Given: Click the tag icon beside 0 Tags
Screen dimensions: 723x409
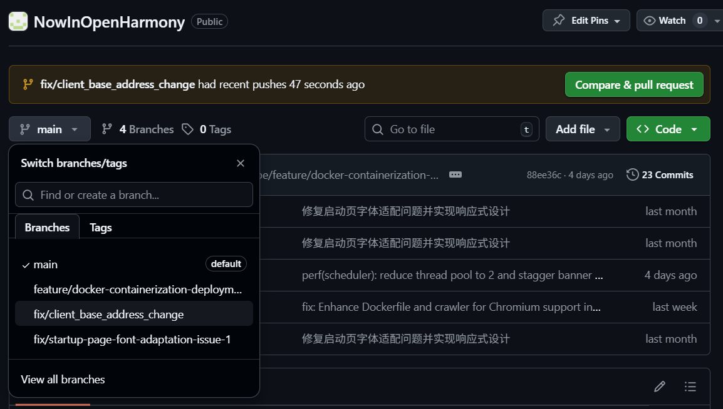Looking at the screenshot, I should [187, 129].
